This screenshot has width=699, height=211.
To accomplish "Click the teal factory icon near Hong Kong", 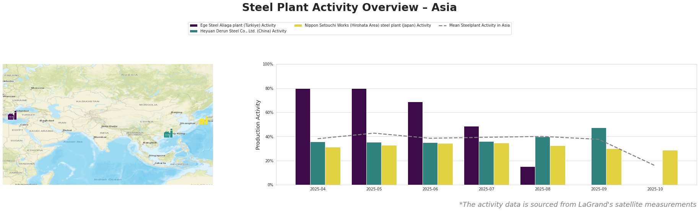I will (168, 134).
